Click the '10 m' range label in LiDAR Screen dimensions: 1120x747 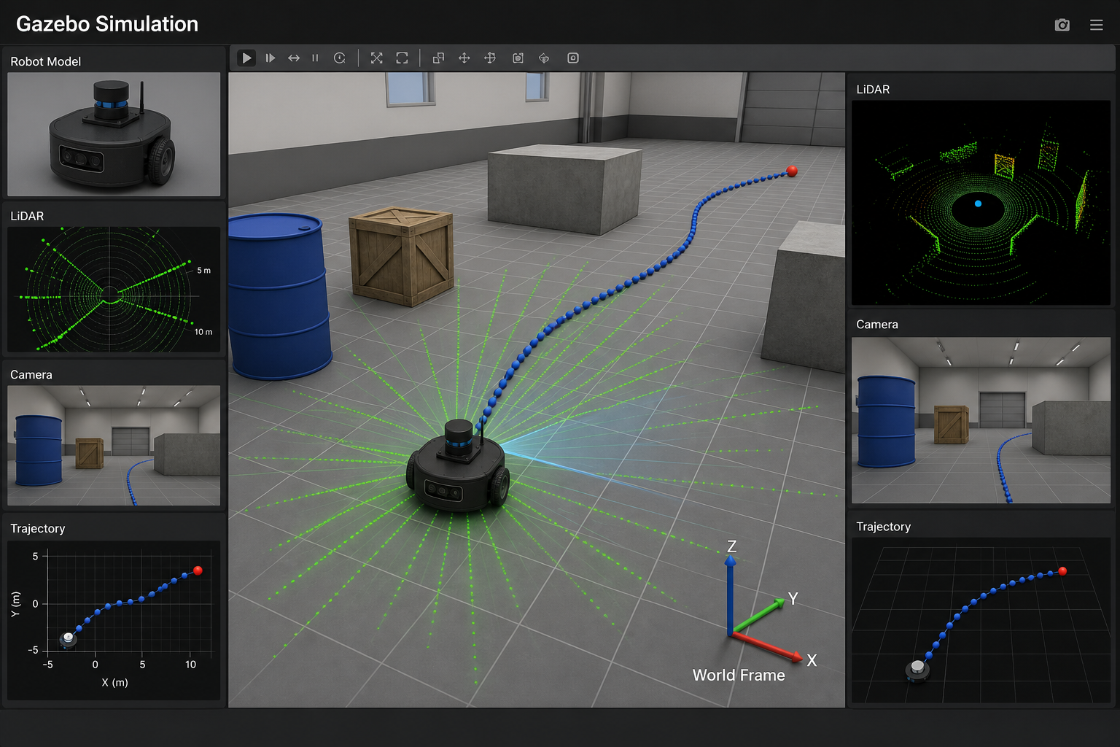click(x=203, y=332)
